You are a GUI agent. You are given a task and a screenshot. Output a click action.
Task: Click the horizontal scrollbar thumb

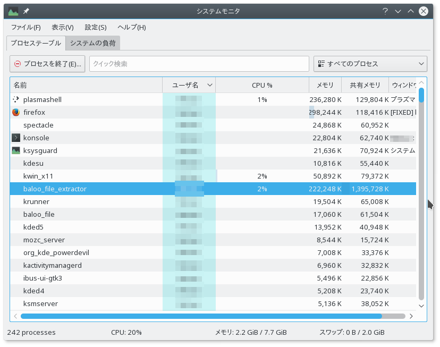[201, 316]
